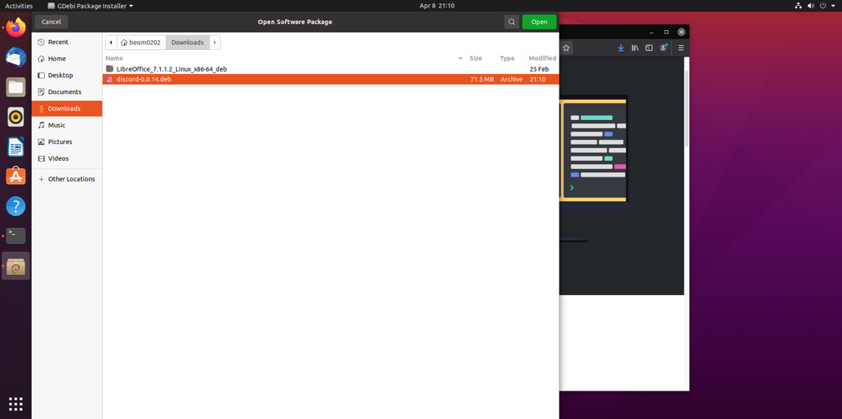Open LibreOffice Writer from the dock
The width and height of the screenshot is (842, 419).
[16, 147]
